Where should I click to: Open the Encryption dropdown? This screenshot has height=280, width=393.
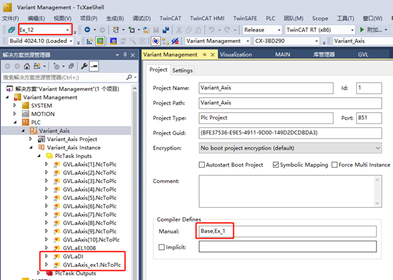(x=290, y=148)
